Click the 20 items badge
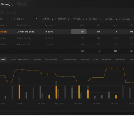This screenshot has width=134, height=119. pos(22,4)
